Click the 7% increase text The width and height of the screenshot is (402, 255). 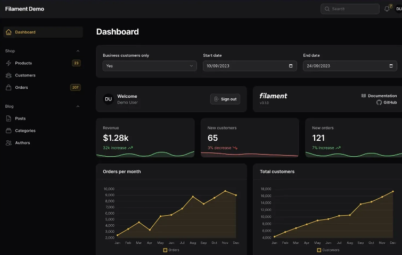tap(323, 148)
